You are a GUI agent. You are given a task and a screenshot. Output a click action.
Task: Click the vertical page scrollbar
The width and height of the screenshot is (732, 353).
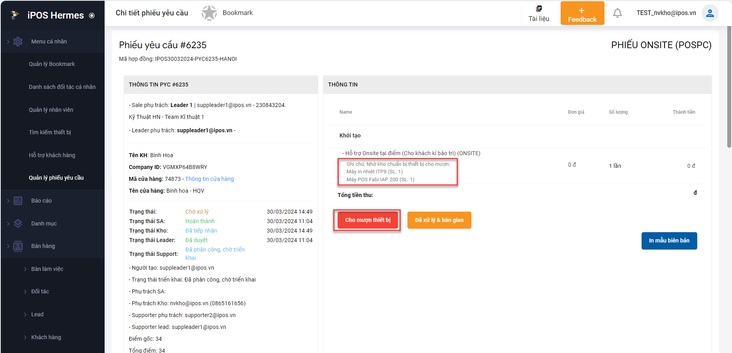729,87
